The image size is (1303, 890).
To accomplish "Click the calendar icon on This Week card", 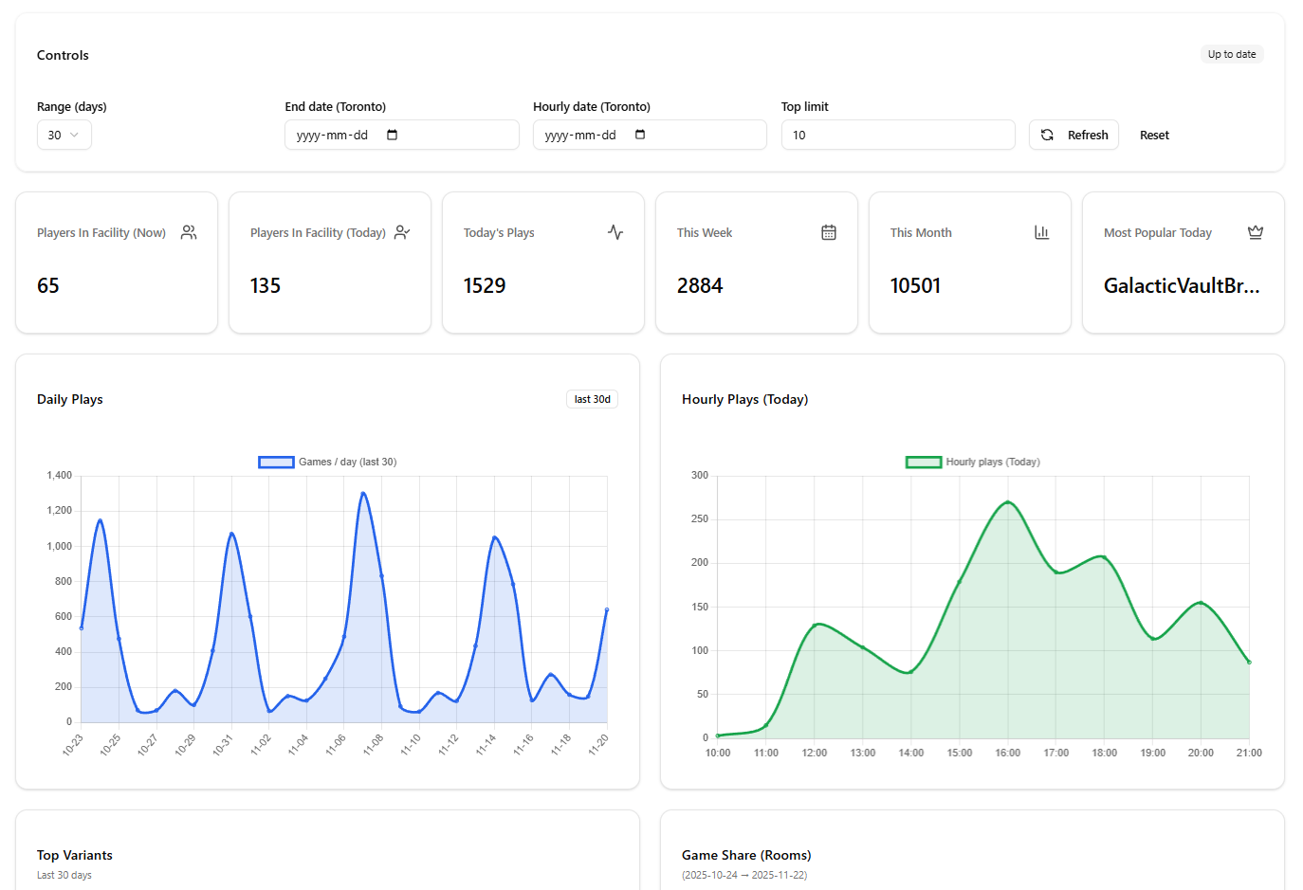I will [x=829, y=231].
